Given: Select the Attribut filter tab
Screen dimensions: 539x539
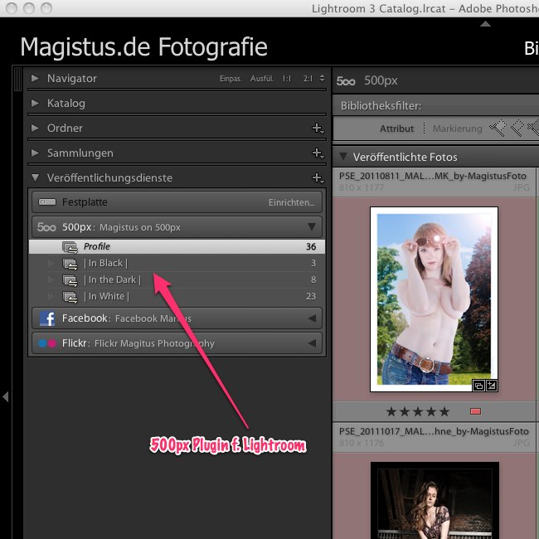Looking at the screenshot, I should pyautogui.click(x=396, y=129).
